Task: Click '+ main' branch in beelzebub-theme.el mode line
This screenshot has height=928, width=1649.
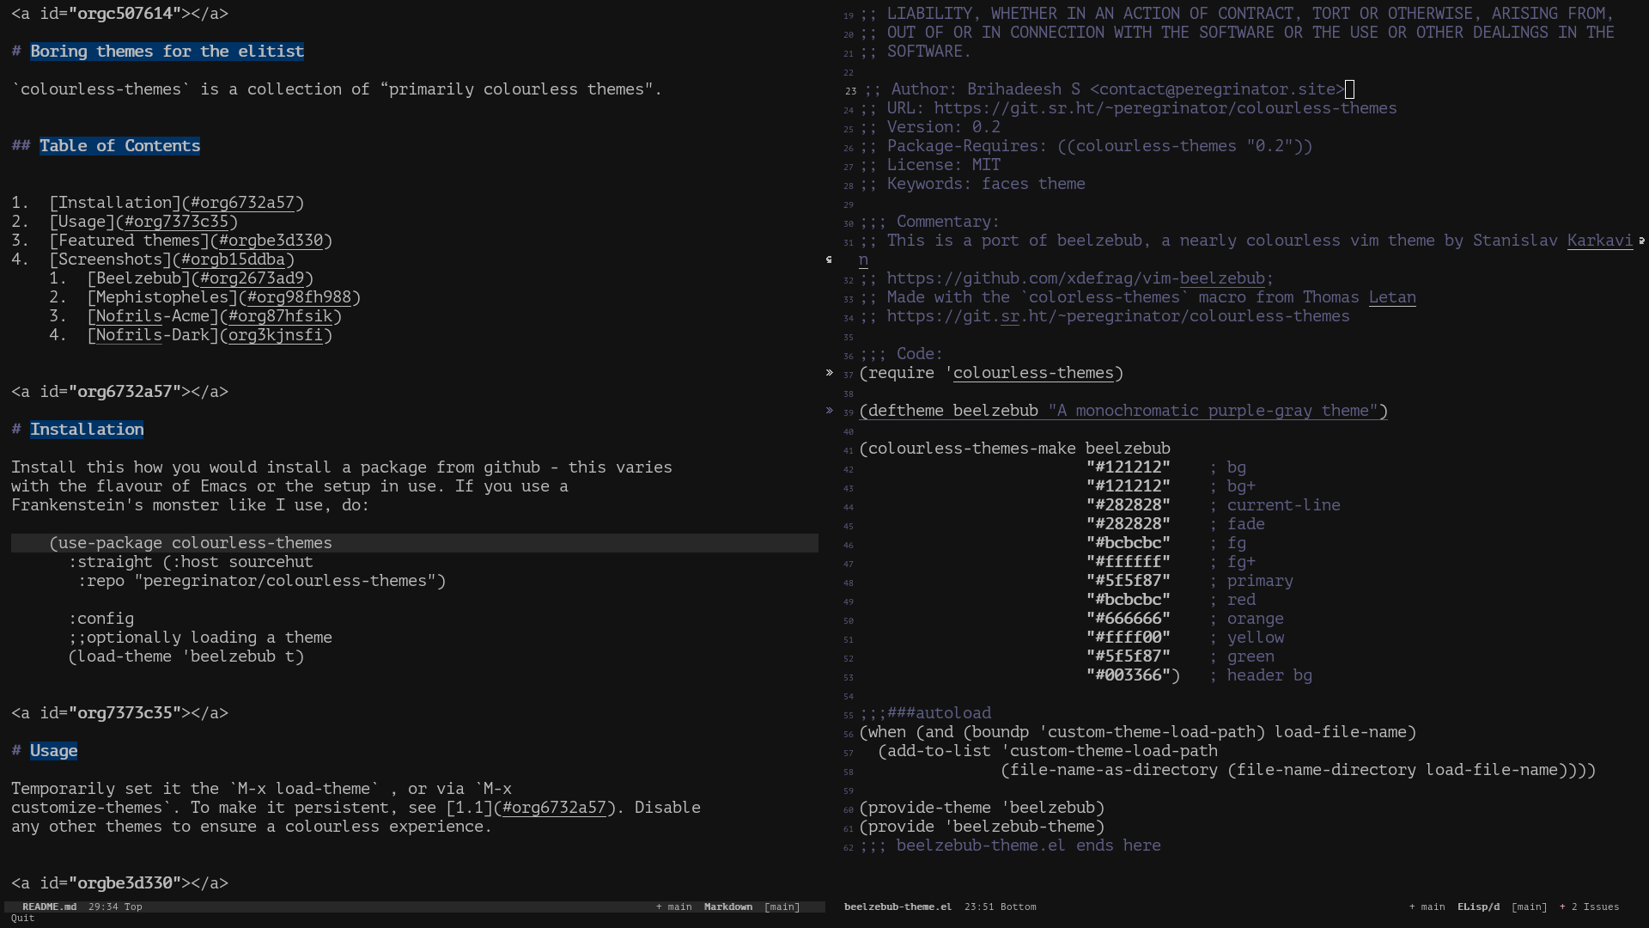Action: [x=1427, y=907]
